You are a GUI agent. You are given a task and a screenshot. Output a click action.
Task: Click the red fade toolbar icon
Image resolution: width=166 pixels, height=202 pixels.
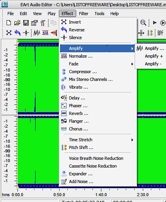[x=54, y=33]
